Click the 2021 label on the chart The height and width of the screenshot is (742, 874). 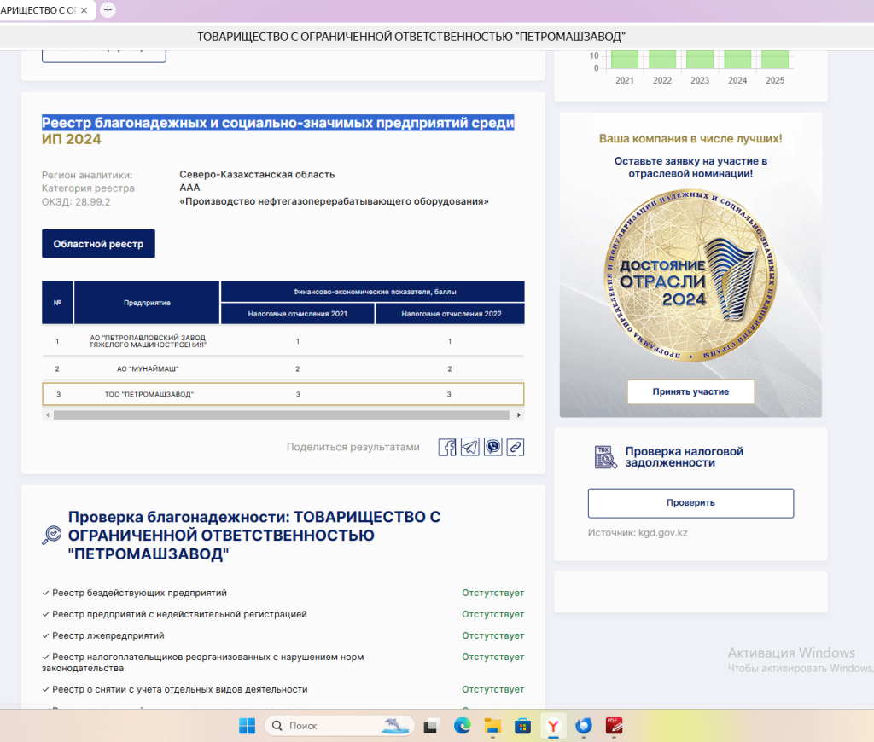click(625, 80)
